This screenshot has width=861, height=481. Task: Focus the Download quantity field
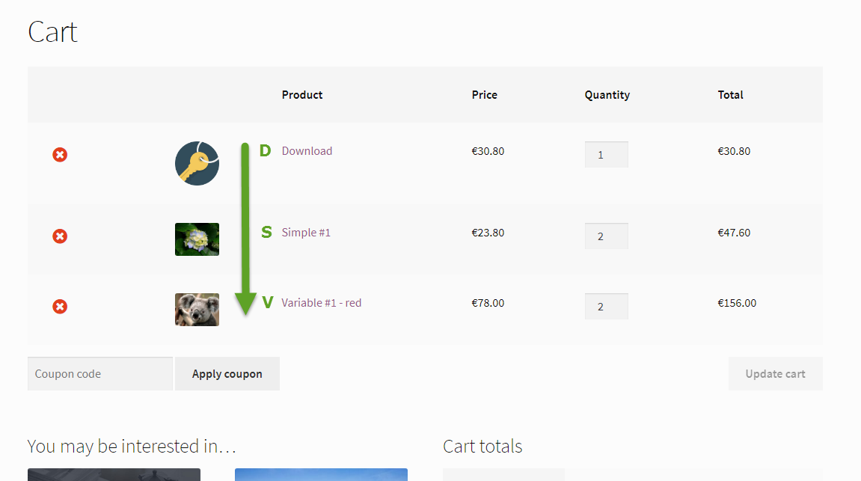click(x=606, y=155)
